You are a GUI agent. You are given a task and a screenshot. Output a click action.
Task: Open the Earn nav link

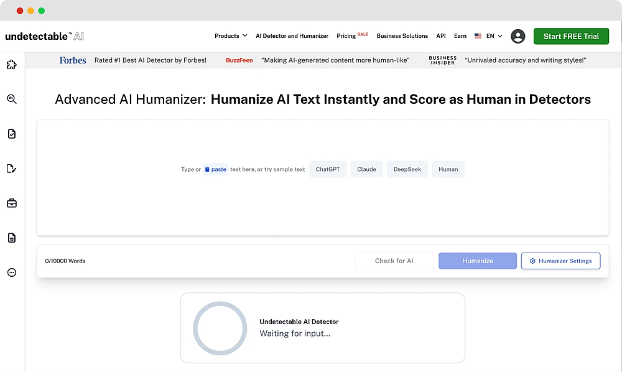coord(460,35)
